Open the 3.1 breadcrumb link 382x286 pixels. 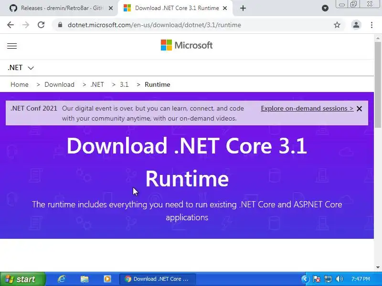[124, 84]
